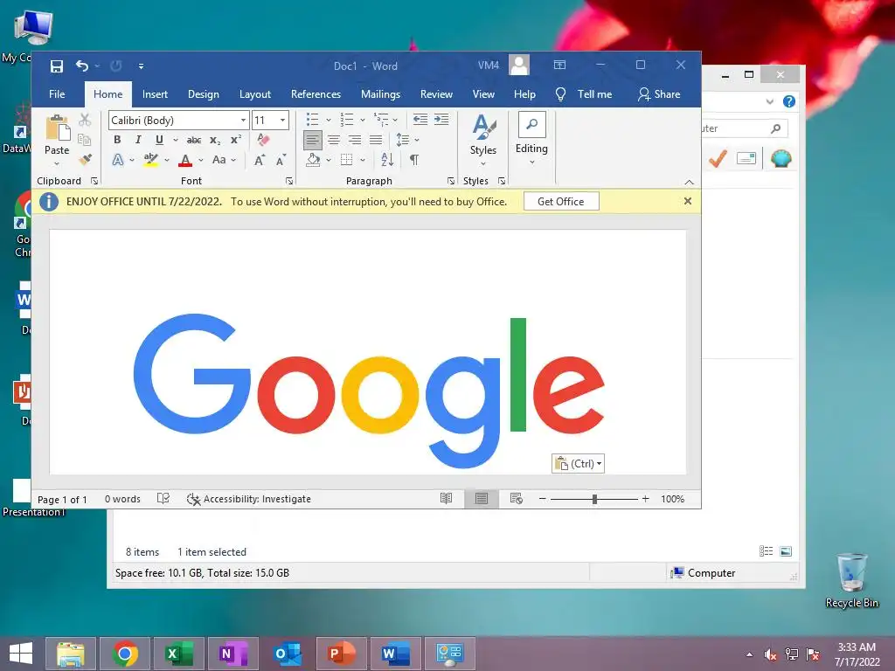Viewport: 895px width, 671px height.
Task: Click the Cut scissors icon
Action: pyautogui.click(x=85, y=120)
